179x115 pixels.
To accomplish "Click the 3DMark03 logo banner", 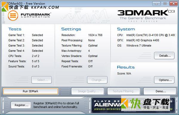I will pyautogui.click(x=146, y=16).
